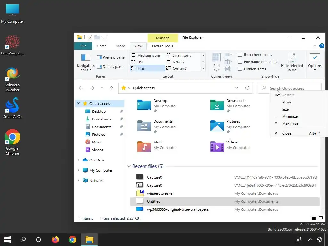Switch layout to Medium icons
The width and height of the screenshot is (328, 246).
click(146, 55)
